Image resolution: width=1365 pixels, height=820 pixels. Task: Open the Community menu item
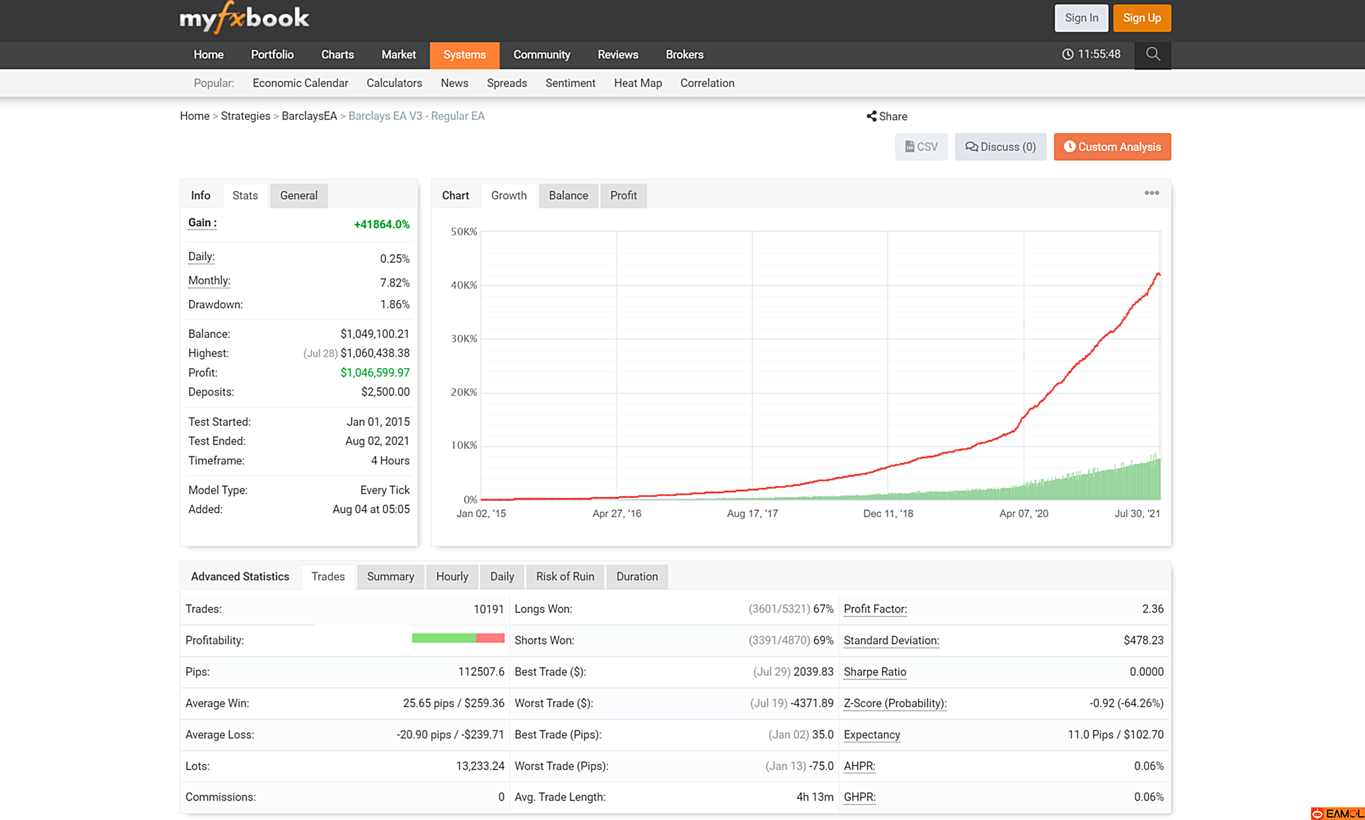pos(541,55)
